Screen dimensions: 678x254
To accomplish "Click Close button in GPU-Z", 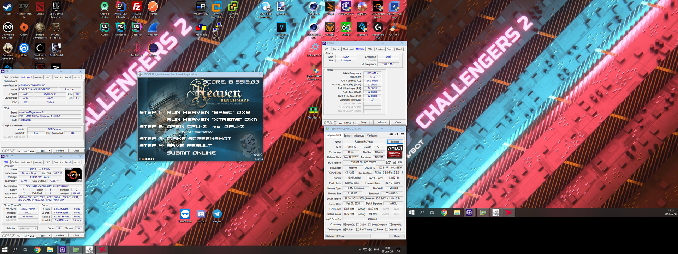I will click(397, 236).
